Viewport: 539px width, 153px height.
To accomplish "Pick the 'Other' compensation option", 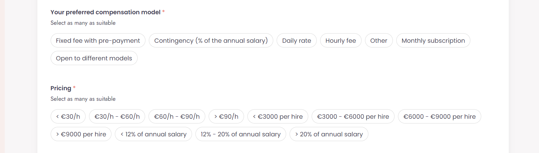I will point(379,41).
